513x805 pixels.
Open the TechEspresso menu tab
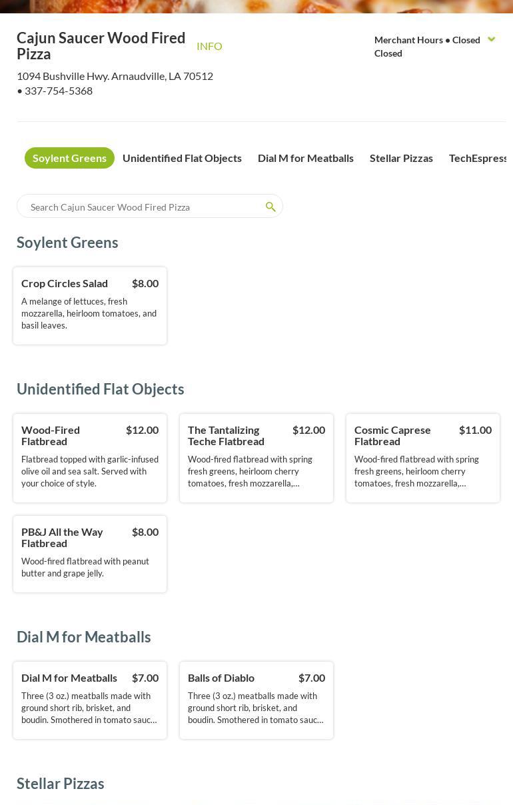478,158
